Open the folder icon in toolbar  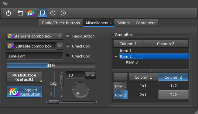[x=20, y=13]
